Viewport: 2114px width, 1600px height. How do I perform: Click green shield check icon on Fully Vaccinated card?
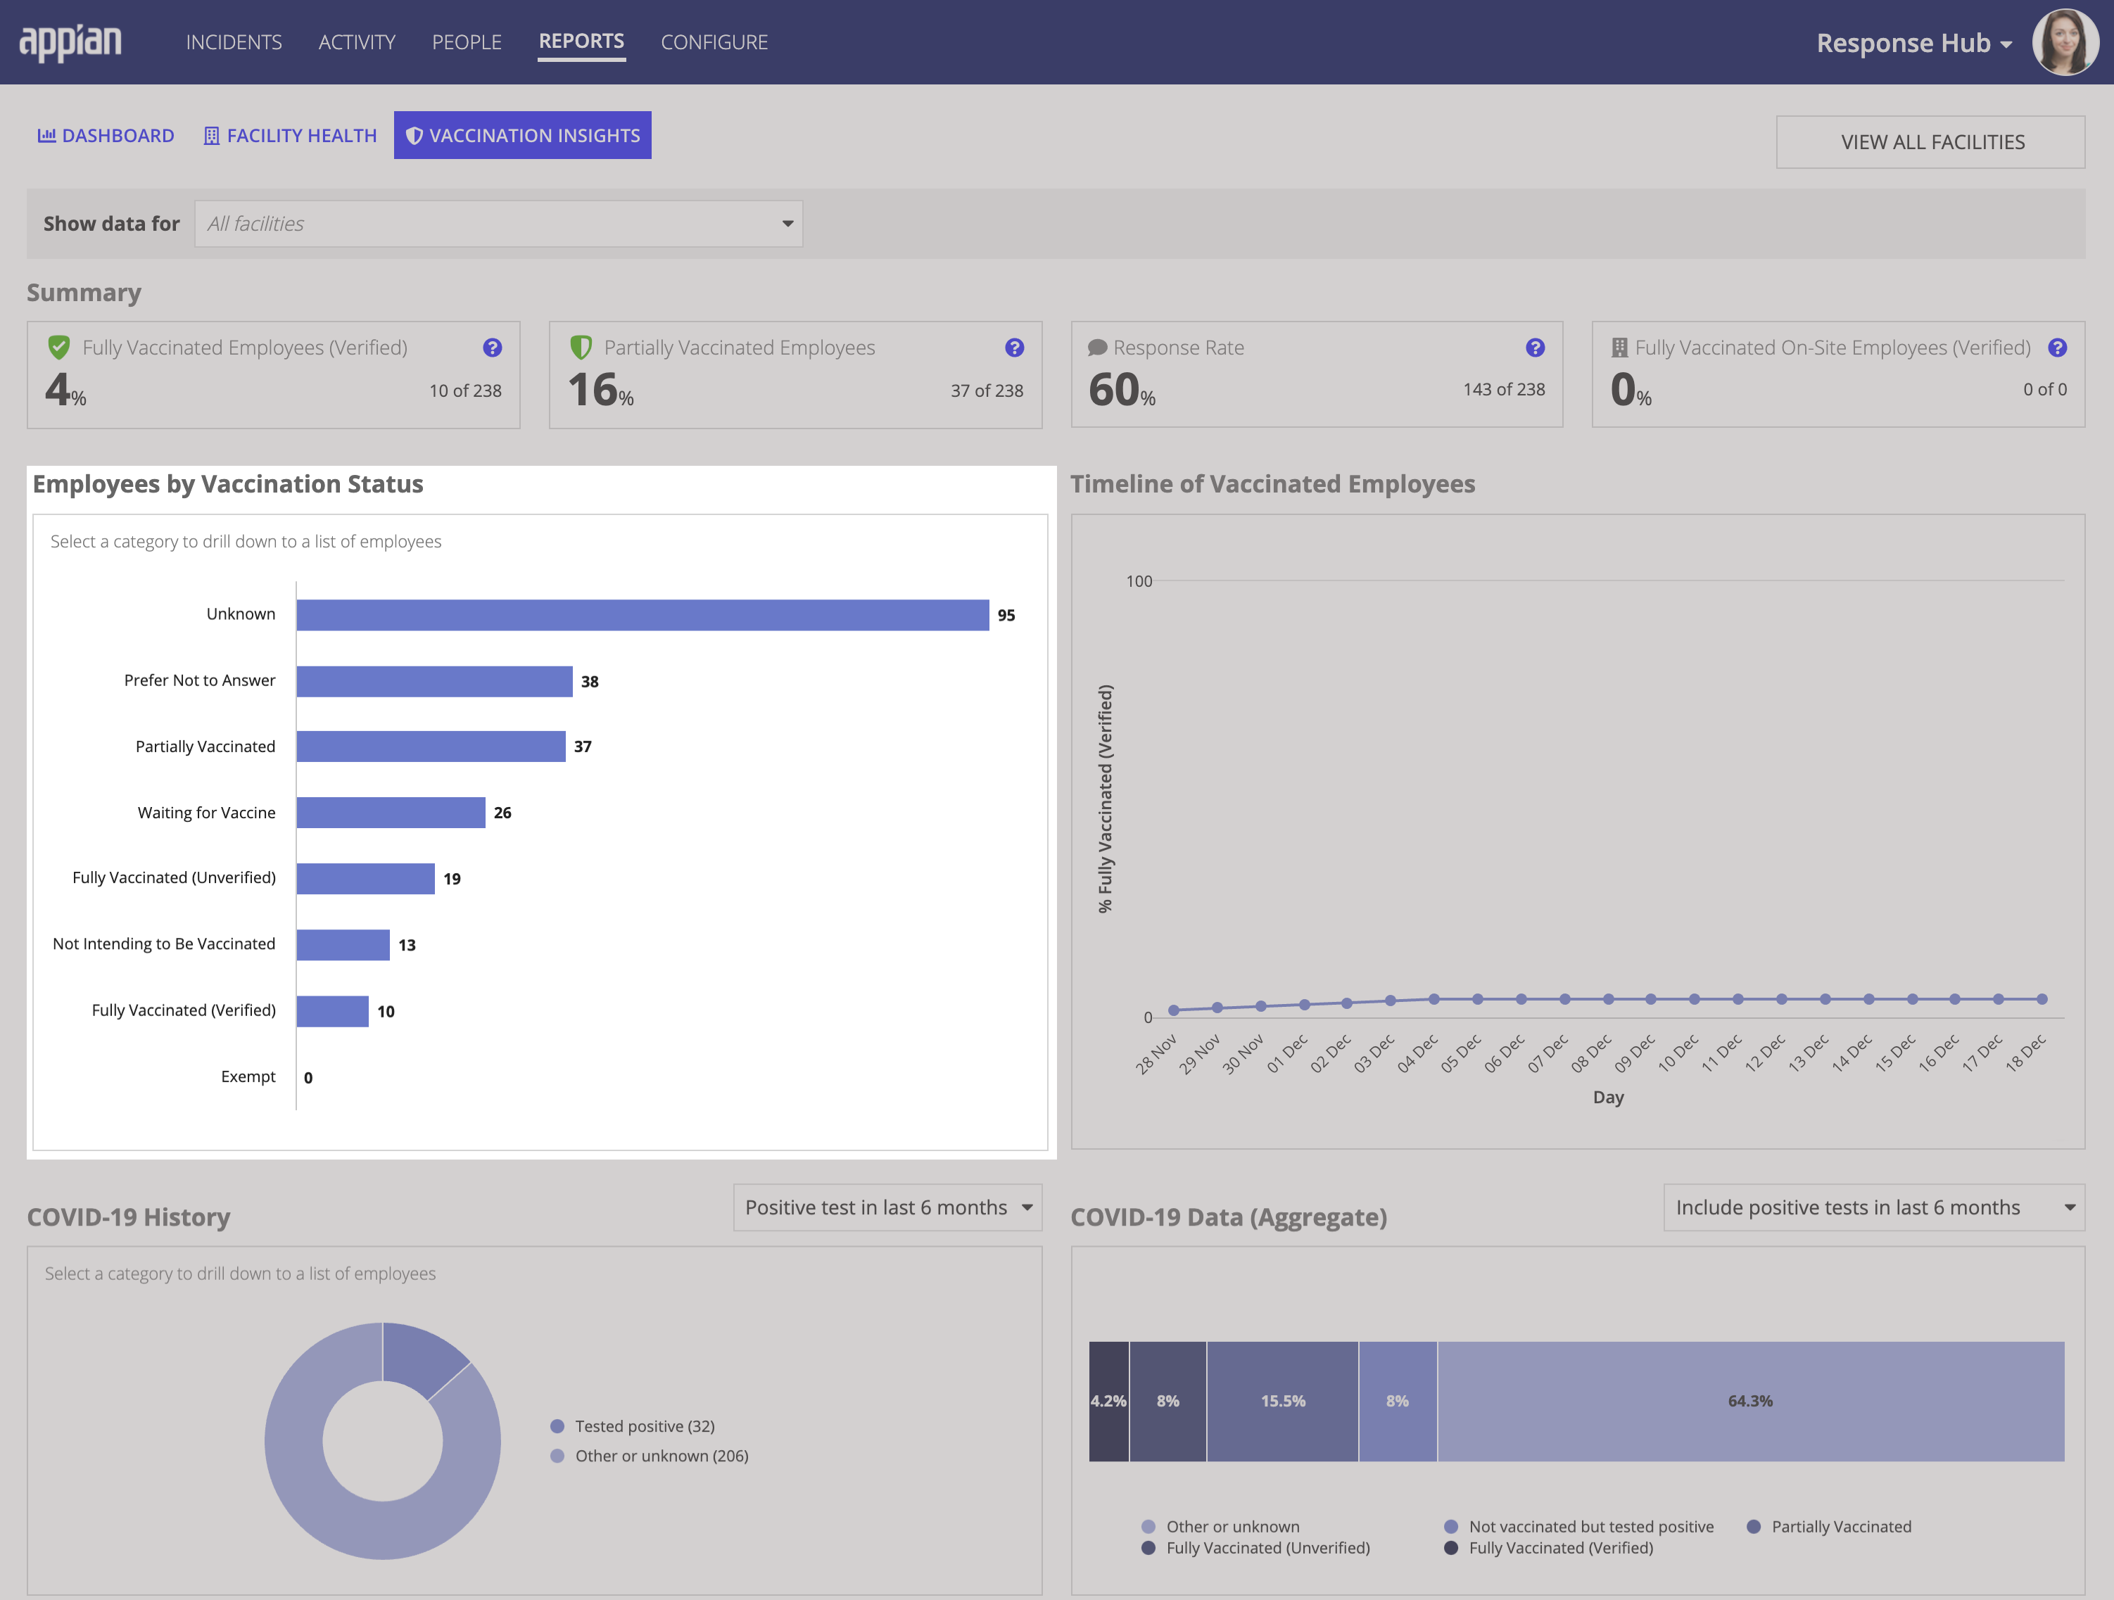pyautogui.click(x=59, y=348)
